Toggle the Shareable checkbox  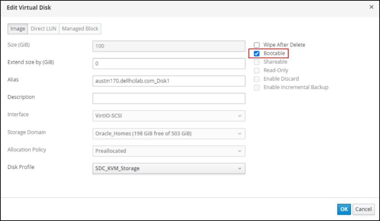point(257,62)
